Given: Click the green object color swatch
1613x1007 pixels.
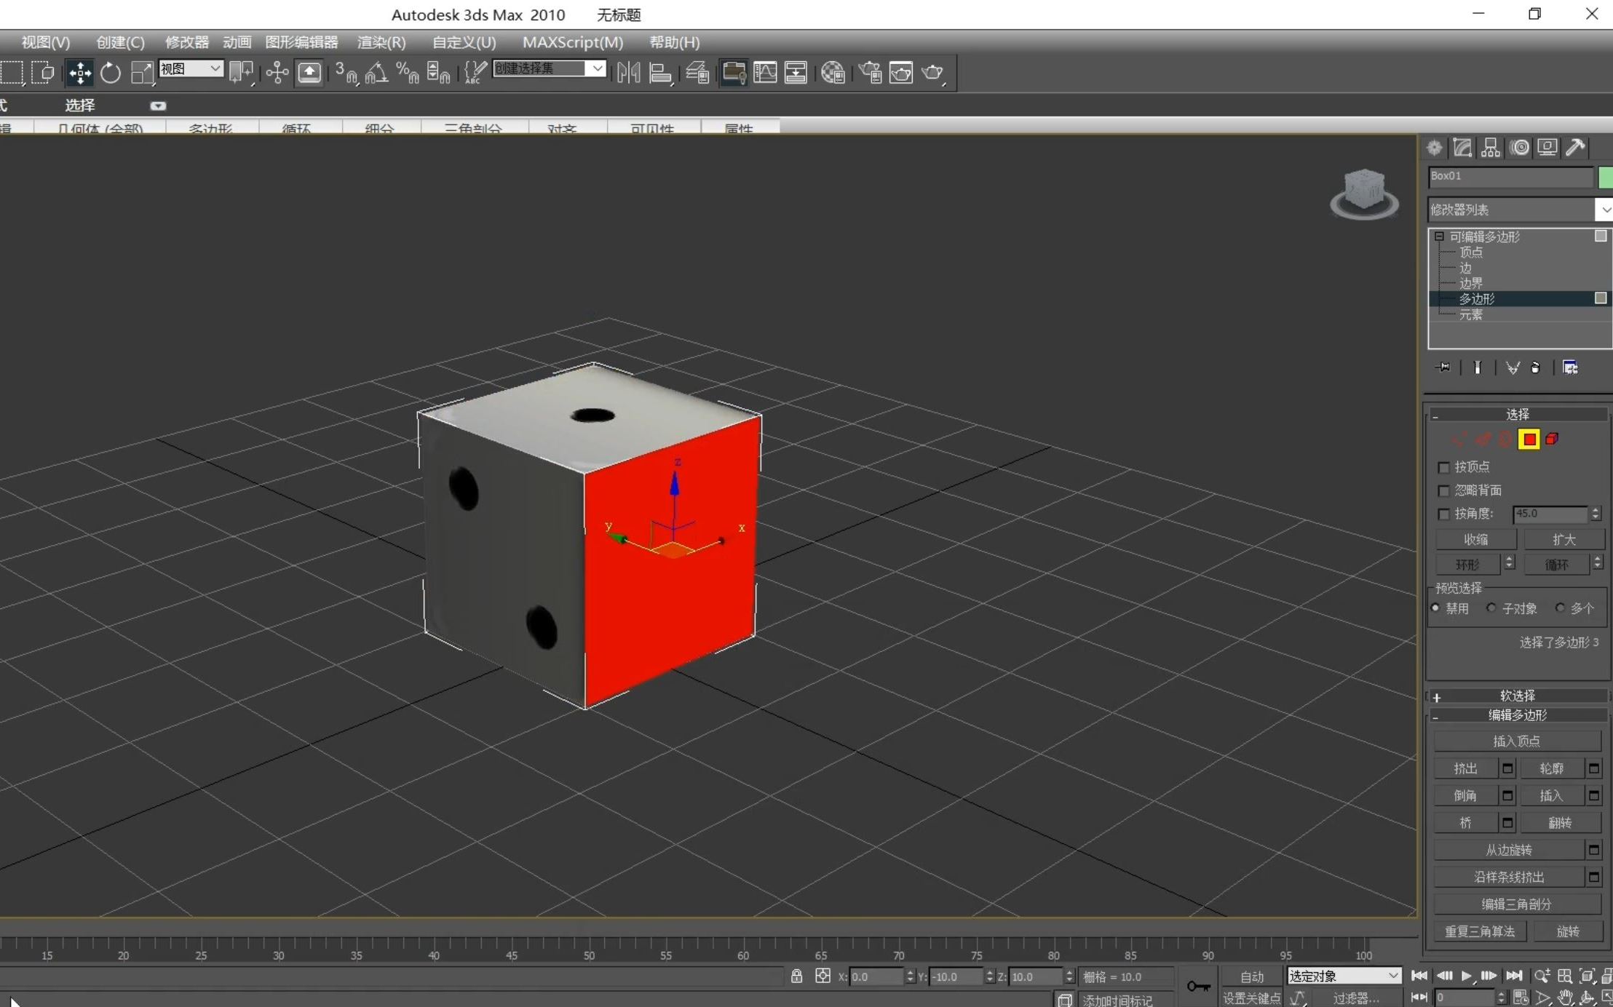Looking at the screenshot, I should tap(1605, 177).
